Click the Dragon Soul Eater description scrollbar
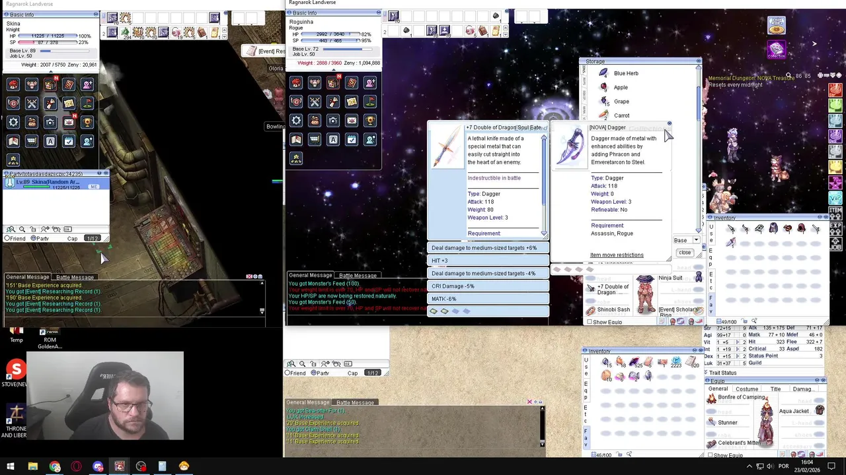This screenshot has width=846, height=475. pyautogui.click(x=544, y=186)
